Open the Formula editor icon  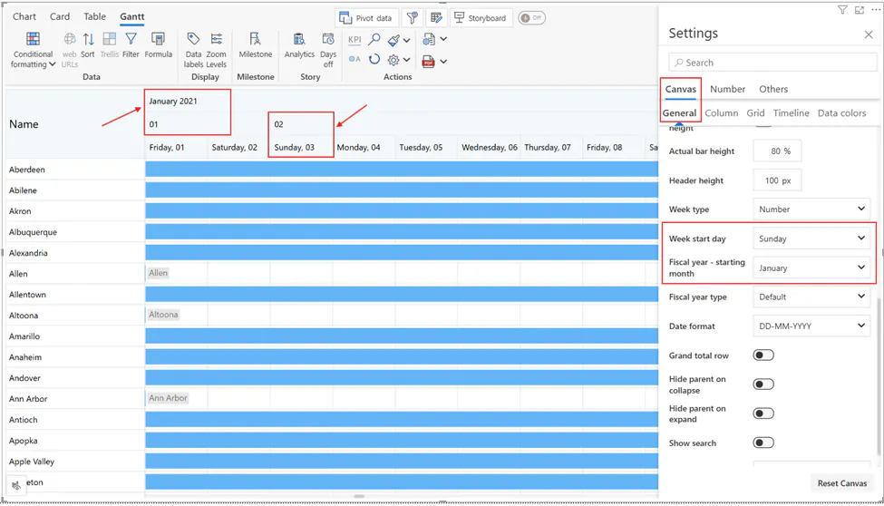[158, 41]
